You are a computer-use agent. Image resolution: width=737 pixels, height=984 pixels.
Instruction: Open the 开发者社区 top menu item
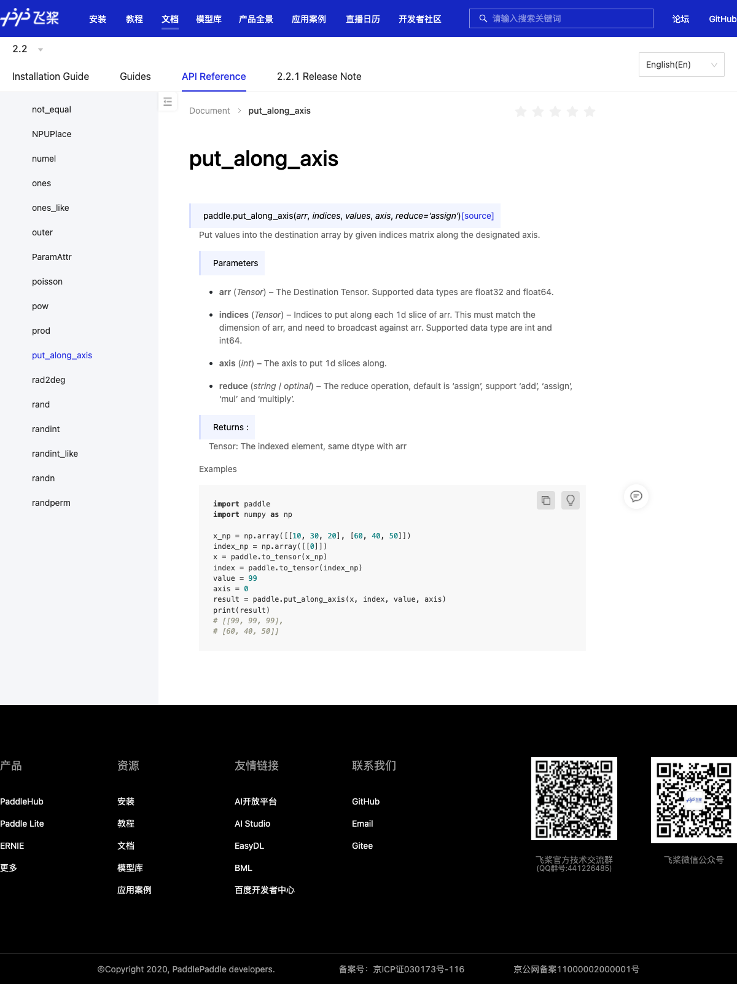(420, 19)
